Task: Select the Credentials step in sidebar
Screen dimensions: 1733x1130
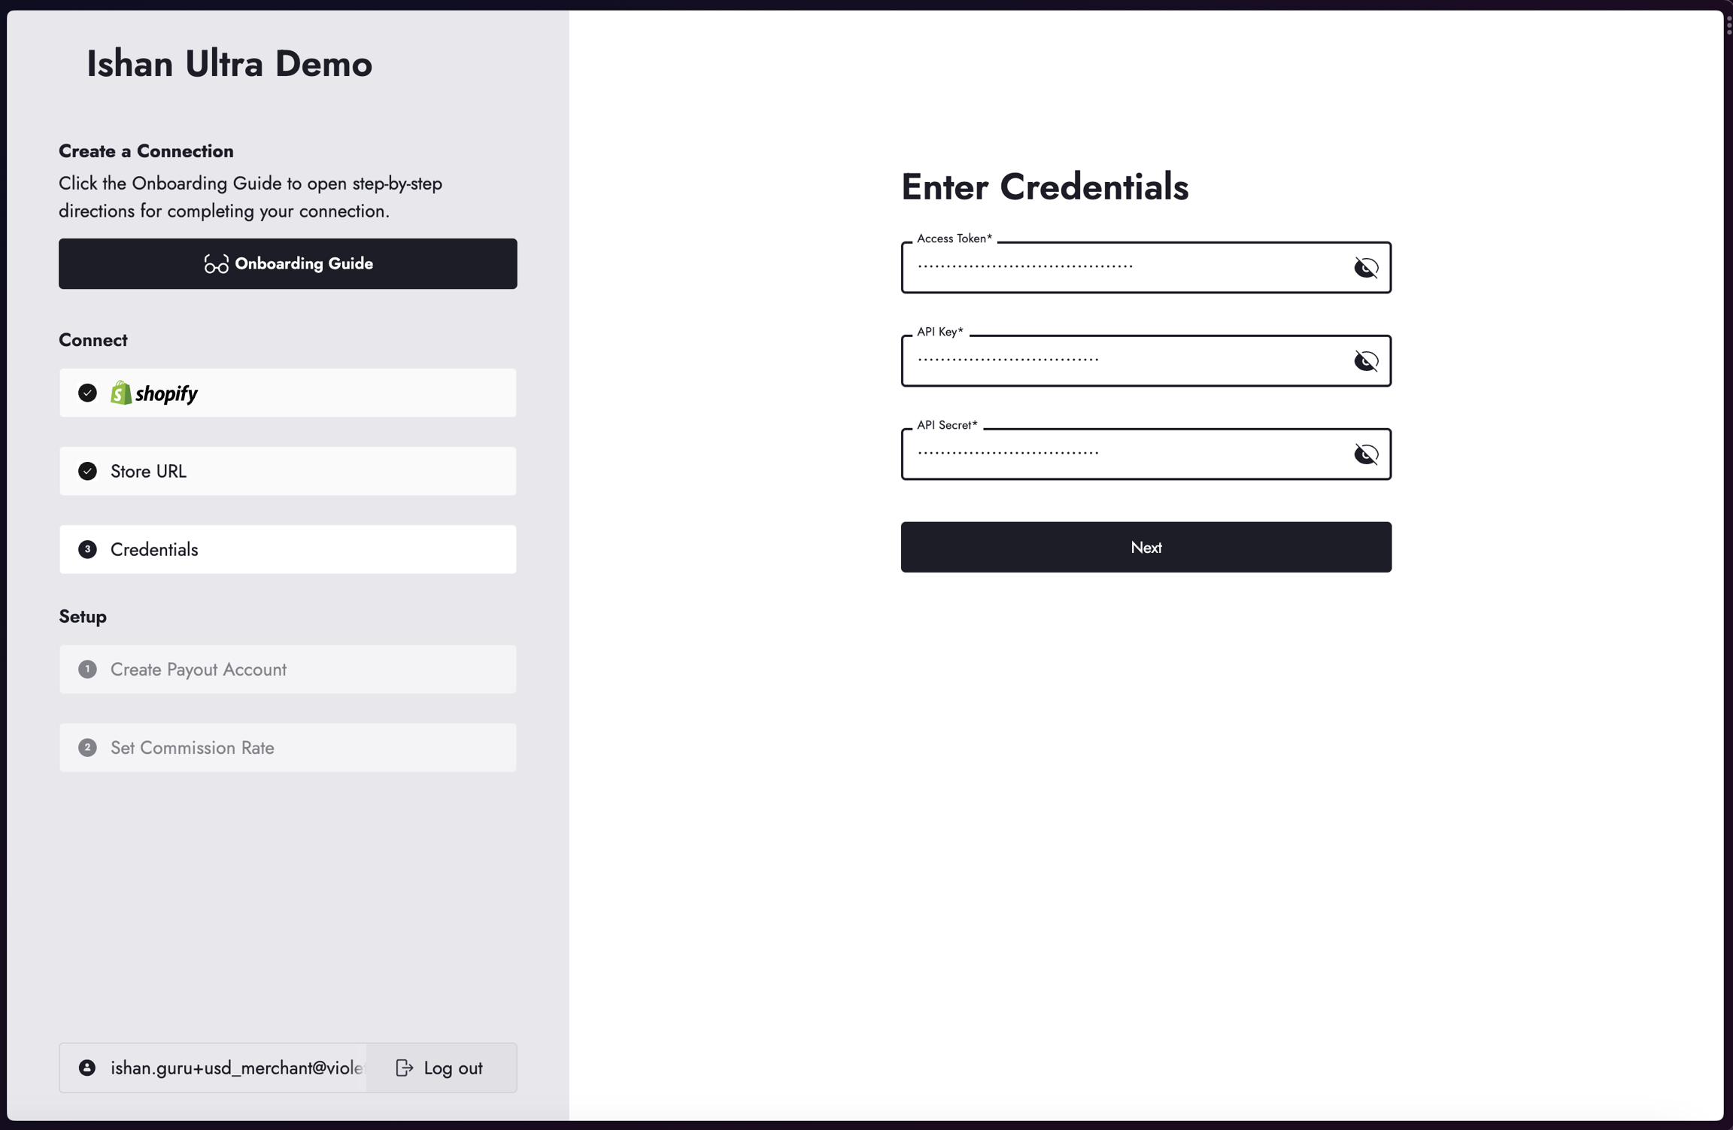Action: tap(287, 549)
